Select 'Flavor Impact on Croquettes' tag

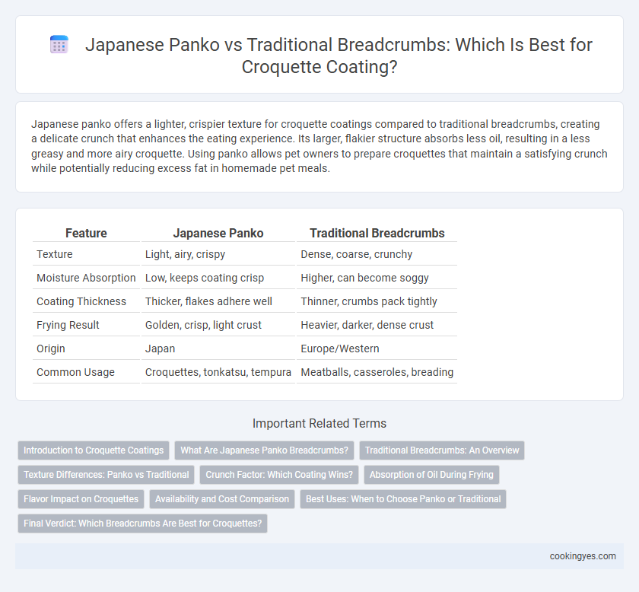[x=81, y=499]
